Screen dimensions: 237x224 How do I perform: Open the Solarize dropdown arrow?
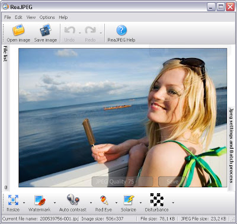(x=140, y=203)
